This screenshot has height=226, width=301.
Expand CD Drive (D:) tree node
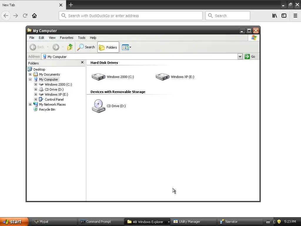coord(36,89)
